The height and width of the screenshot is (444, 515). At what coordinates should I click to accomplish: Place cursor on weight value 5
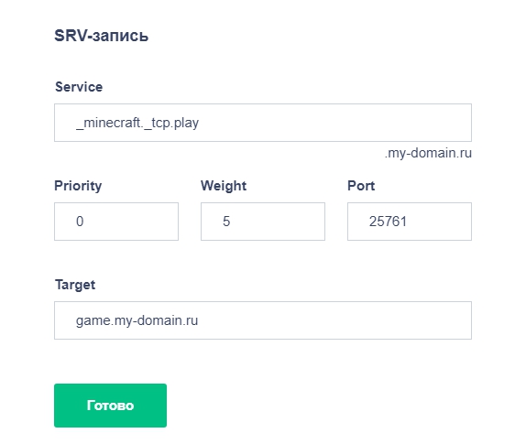point(226,222)
